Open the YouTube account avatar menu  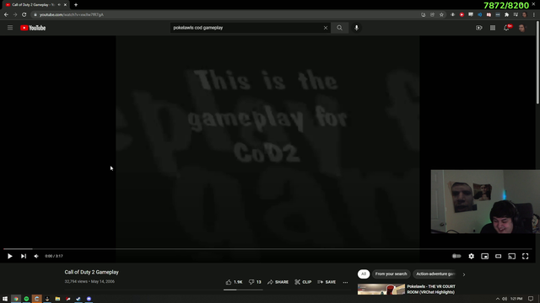pyautogui.click(x=521, y=28)
